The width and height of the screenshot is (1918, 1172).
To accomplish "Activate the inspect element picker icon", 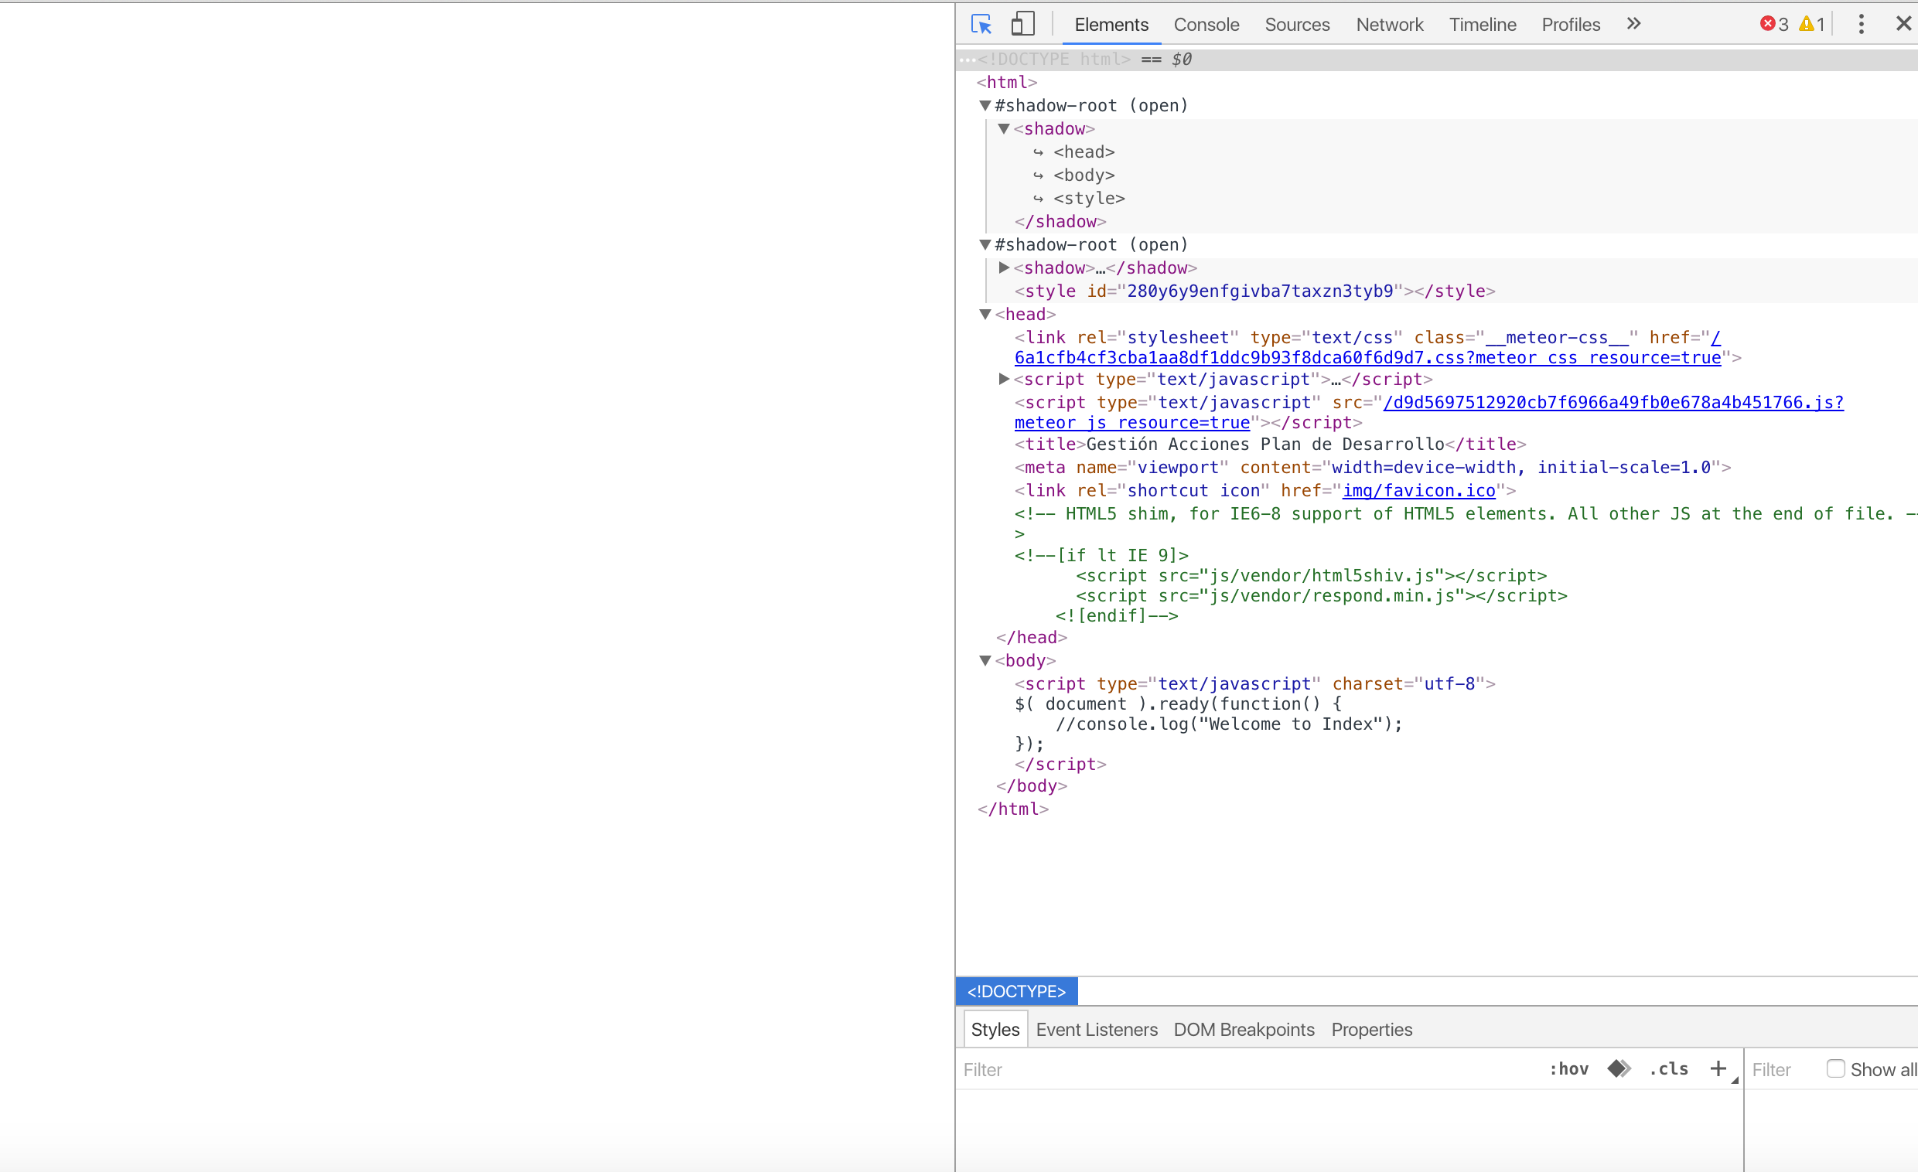I will pos(981,24).
